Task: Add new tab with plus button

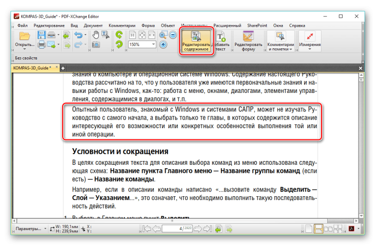Action: click(63, 68)
